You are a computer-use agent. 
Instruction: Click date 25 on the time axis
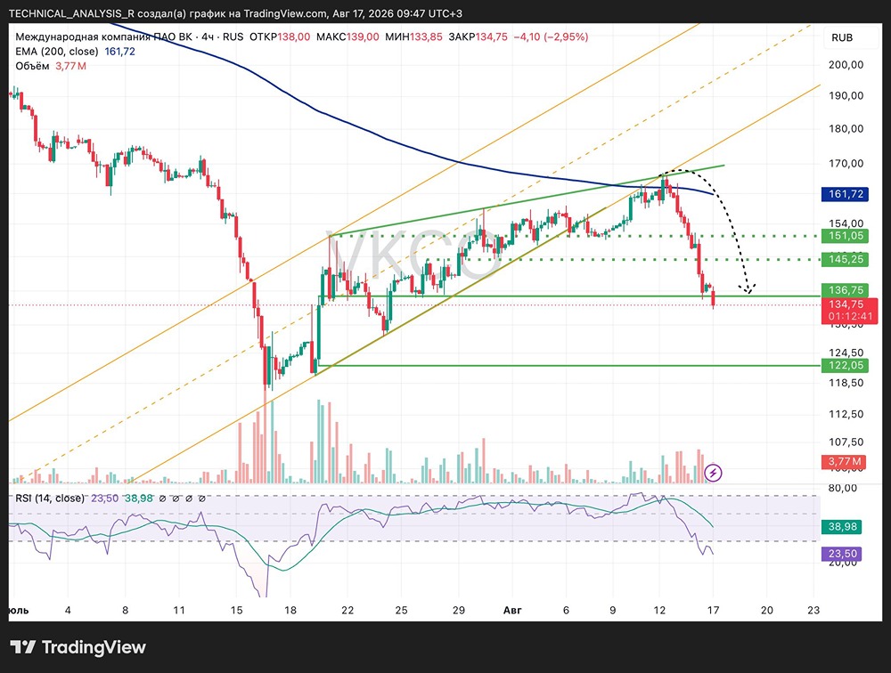coord(401,610)
